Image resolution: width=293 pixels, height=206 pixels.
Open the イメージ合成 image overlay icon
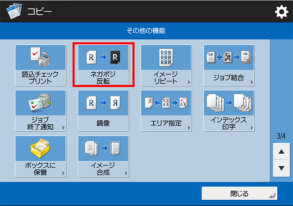[x=103, y=148]
